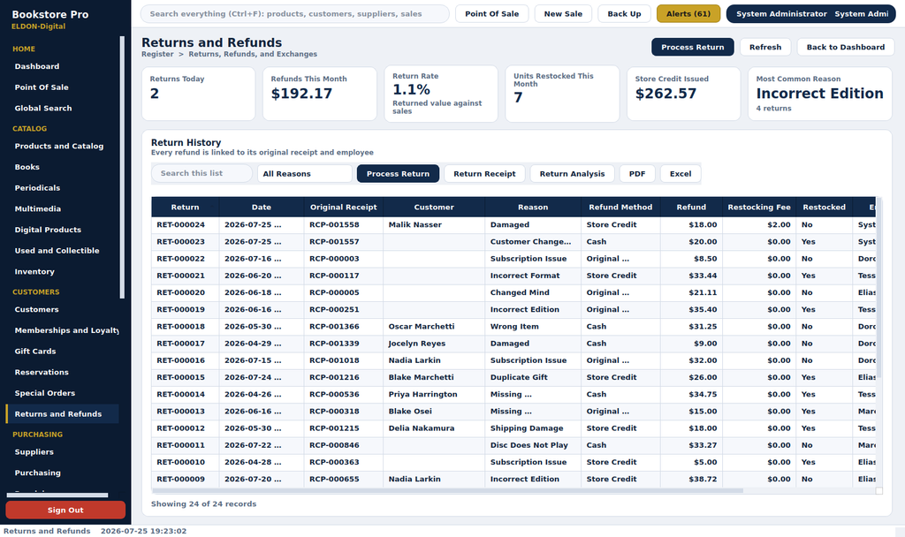Open Point Of Sale in sidebar
905x537 pixels.
pos(63,87)
